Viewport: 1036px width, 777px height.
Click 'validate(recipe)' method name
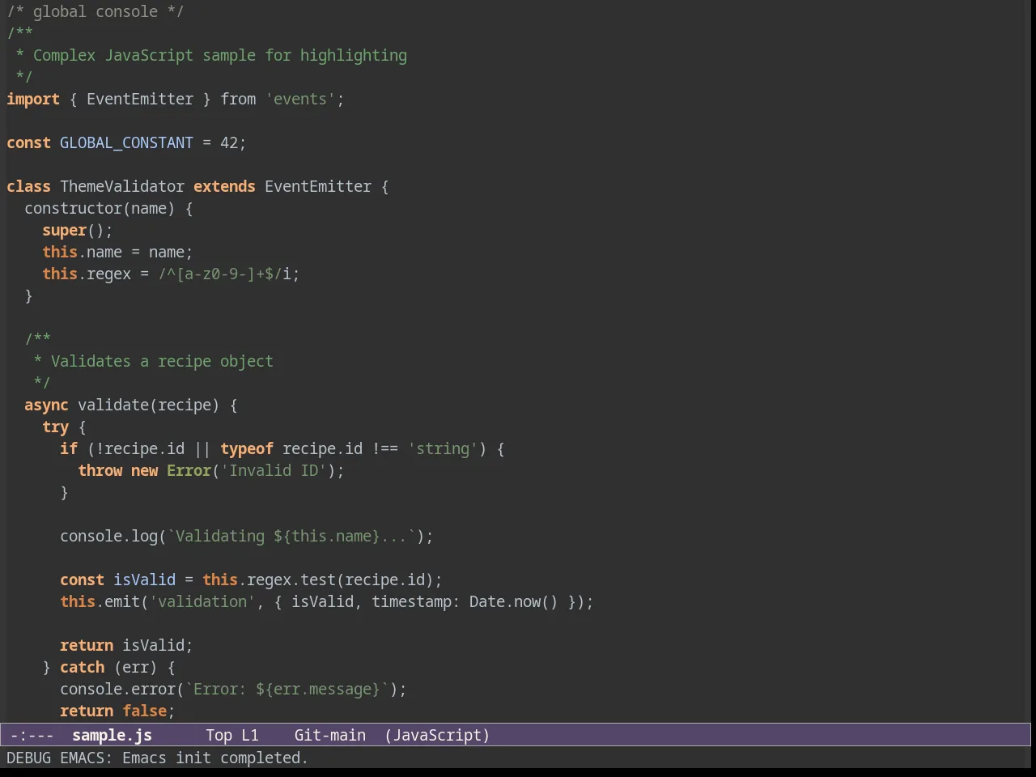(148, 405)
